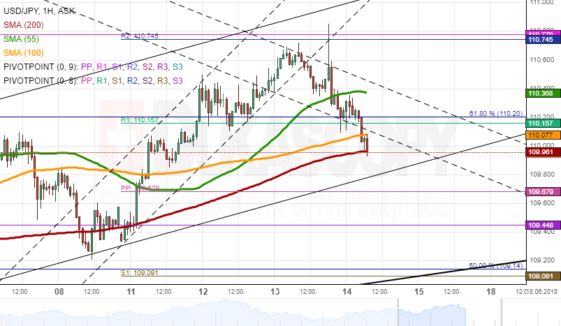Click date 15 on the time axis
This screenshot has width=561, height=326.
pyautogui.click(x=419, y=292)
